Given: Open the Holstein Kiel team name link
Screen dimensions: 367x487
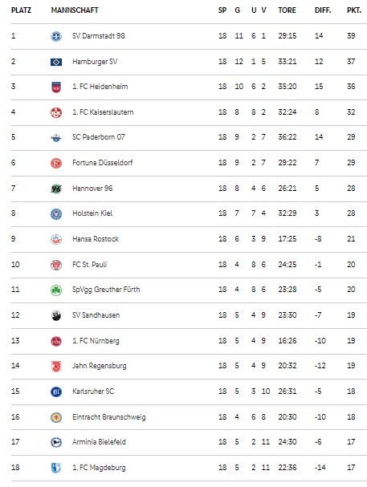Looking at the screenshot, I should [92, 213].
